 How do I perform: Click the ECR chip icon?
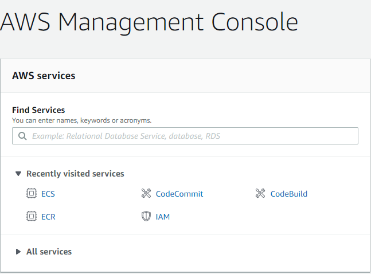coord(31,216)
